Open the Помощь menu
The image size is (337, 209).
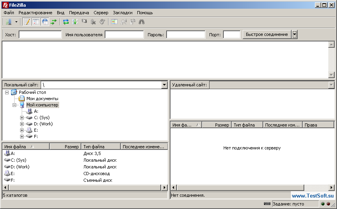145,13
